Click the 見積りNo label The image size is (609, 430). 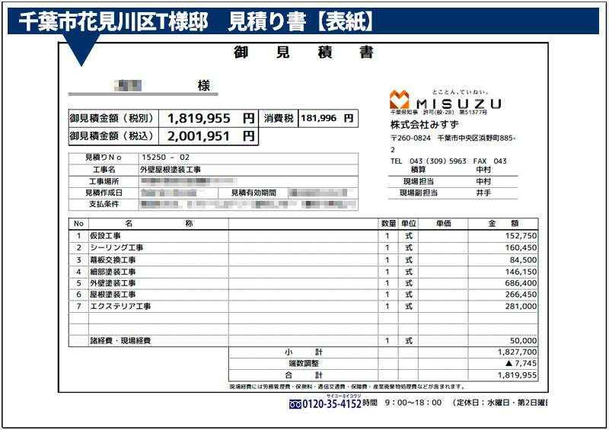coord(104,158)
